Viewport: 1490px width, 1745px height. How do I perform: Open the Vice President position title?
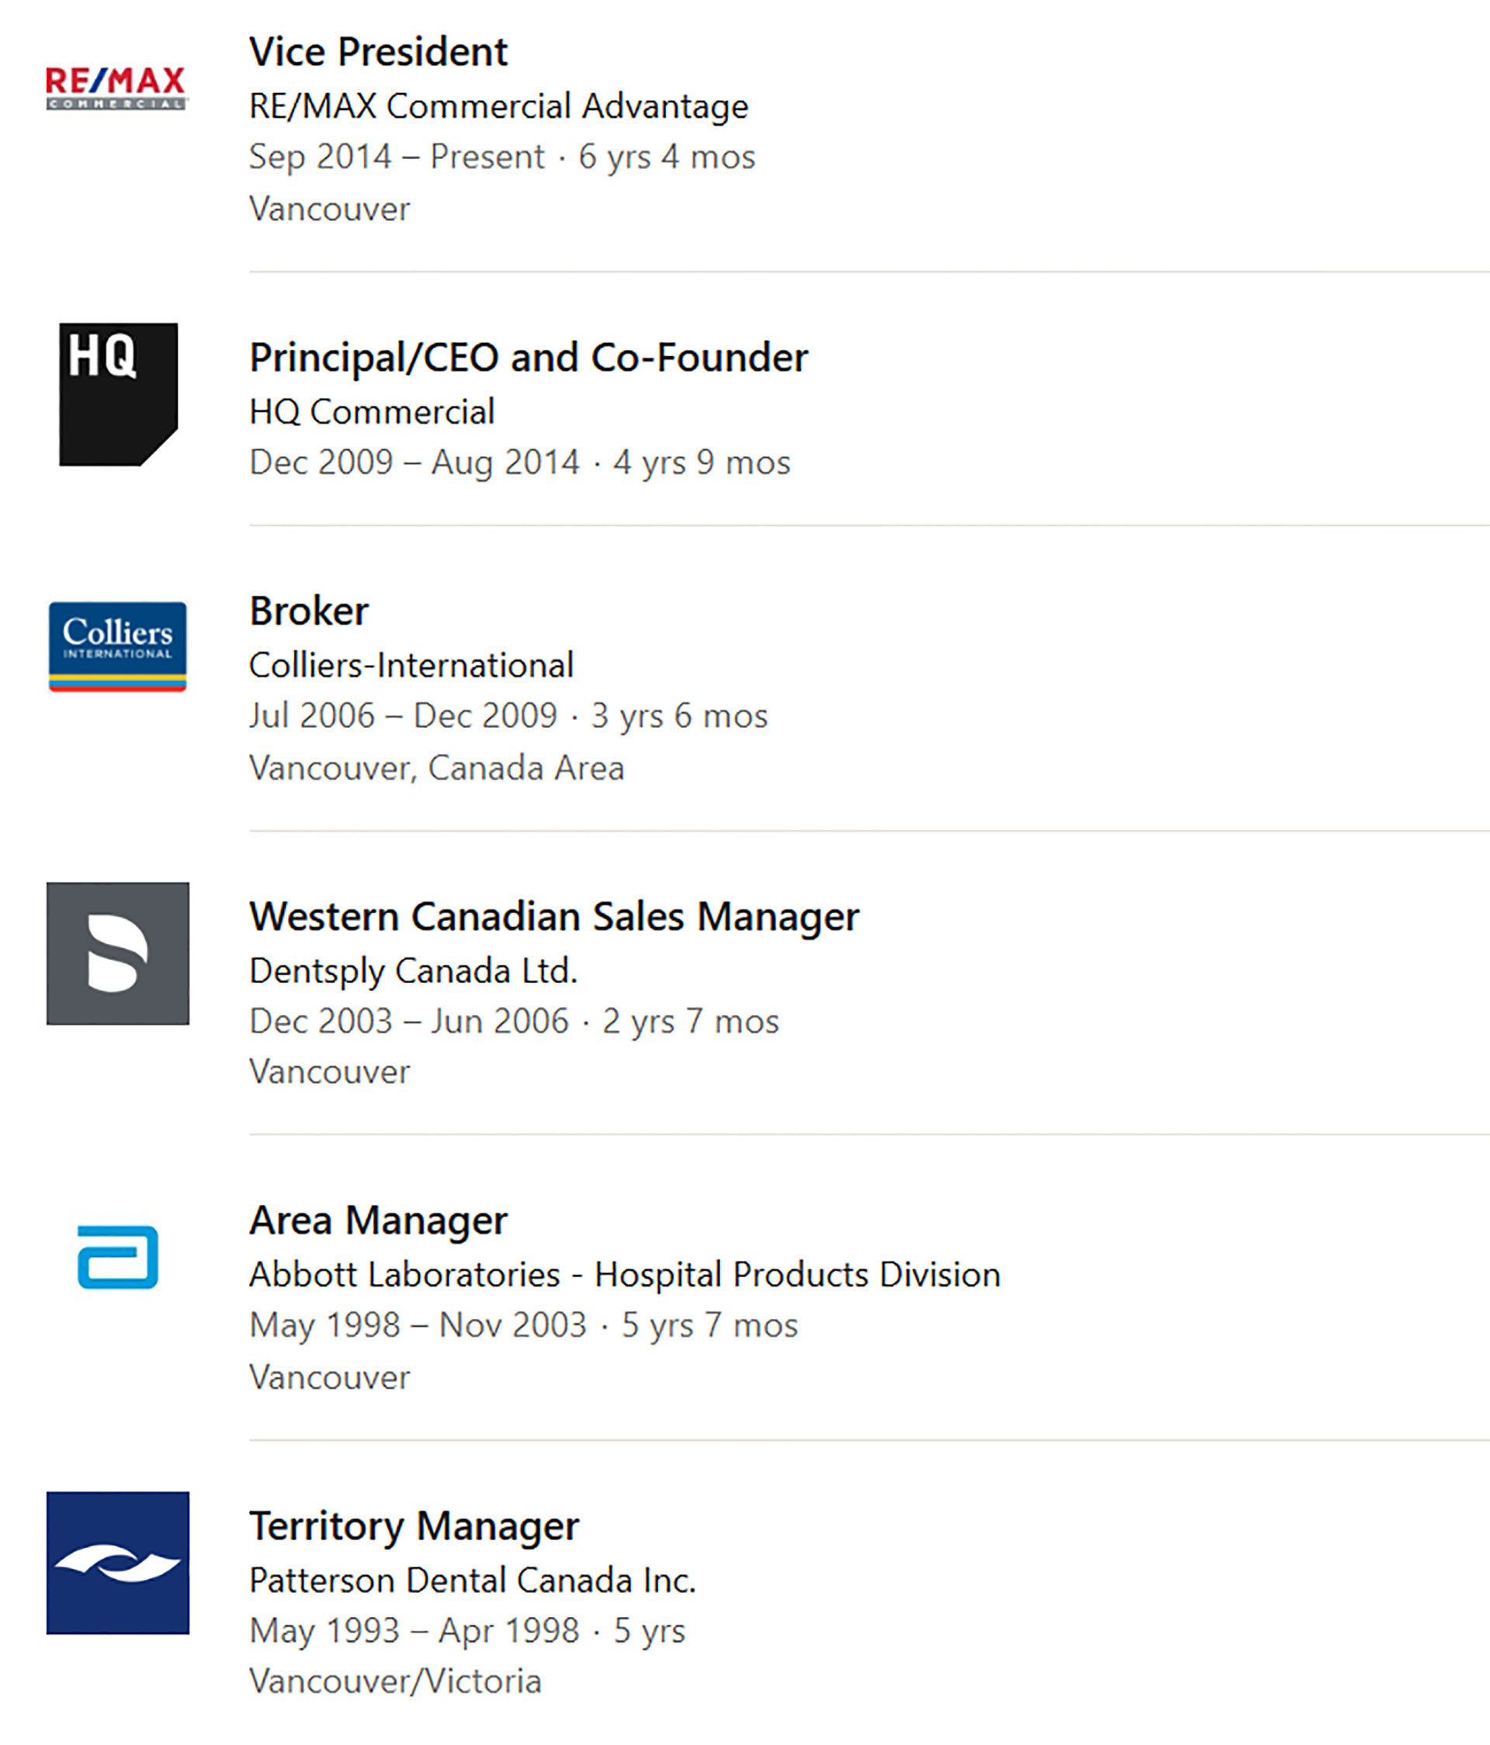tap(378, 52)
